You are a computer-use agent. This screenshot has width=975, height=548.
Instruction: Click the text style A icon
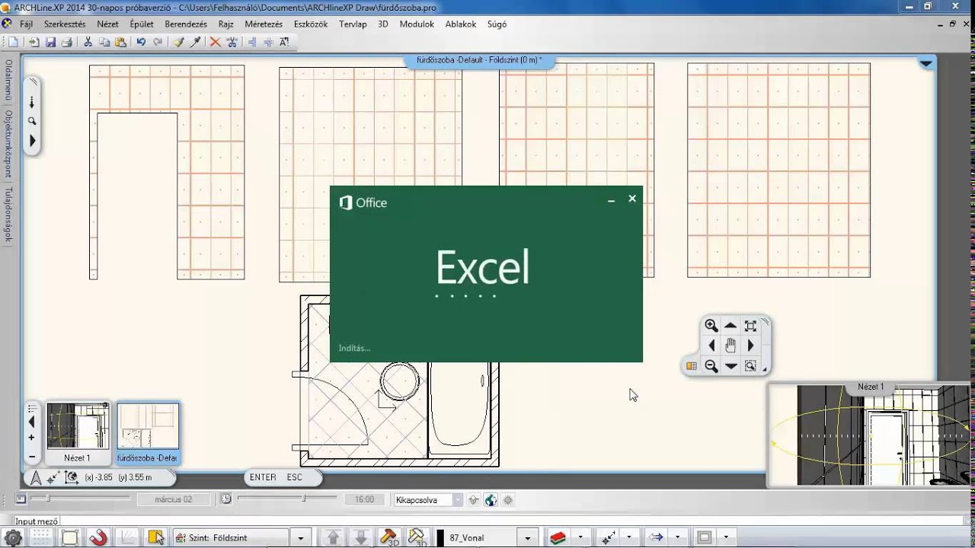point(284,42)
